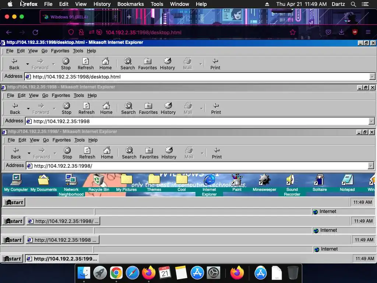Launch the Minesweeper desktop icon
Image resolution: width=377 pixels, height=283 pixels.
264,183
